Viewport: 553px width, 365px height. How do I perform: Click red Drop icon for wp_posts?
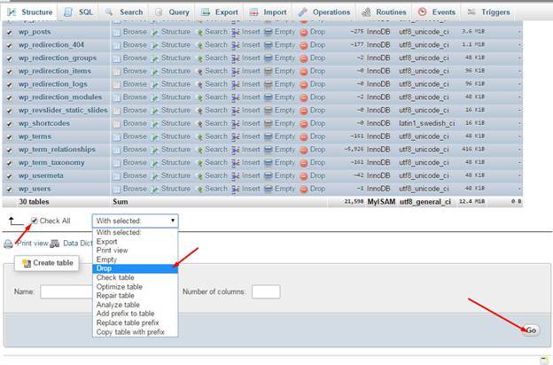pyautogui.click(x=304, y=33)
